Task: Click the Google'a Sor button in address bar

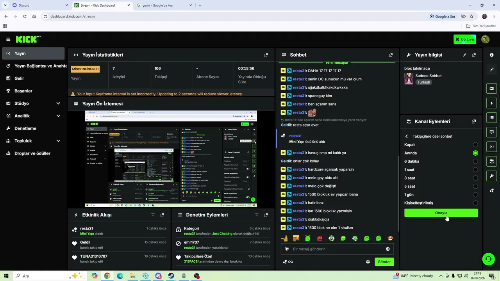Action: (x=443, y=16)
